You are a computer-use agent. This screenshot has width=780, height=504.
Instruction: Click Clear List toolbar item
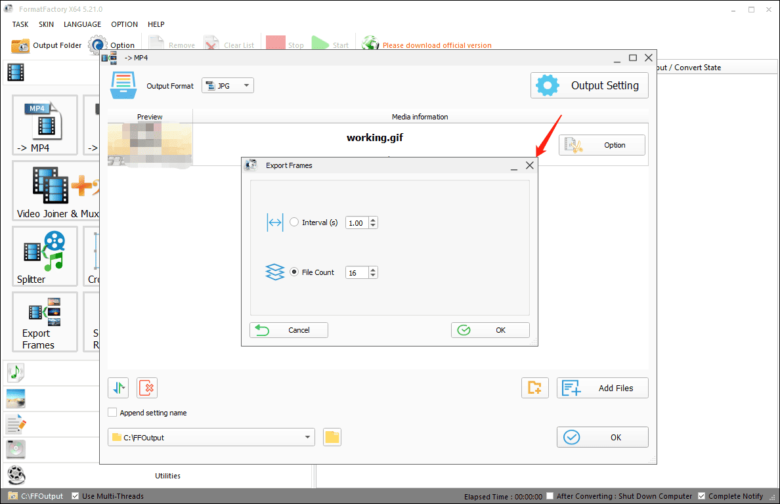229,45
